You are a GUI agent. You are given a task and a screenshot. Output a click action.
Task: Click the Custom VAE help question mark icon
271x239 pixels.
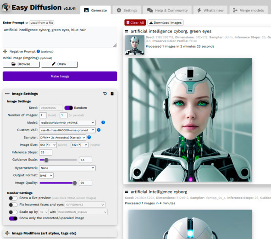(99, 130)
